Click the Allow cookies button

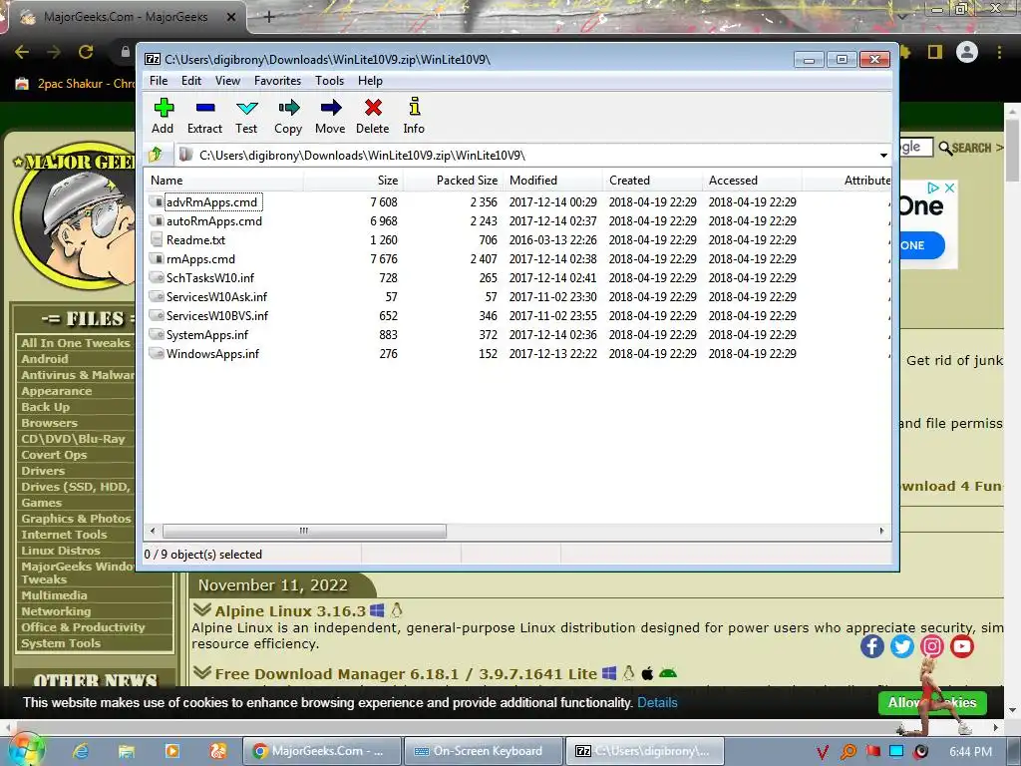coord(932,703)
